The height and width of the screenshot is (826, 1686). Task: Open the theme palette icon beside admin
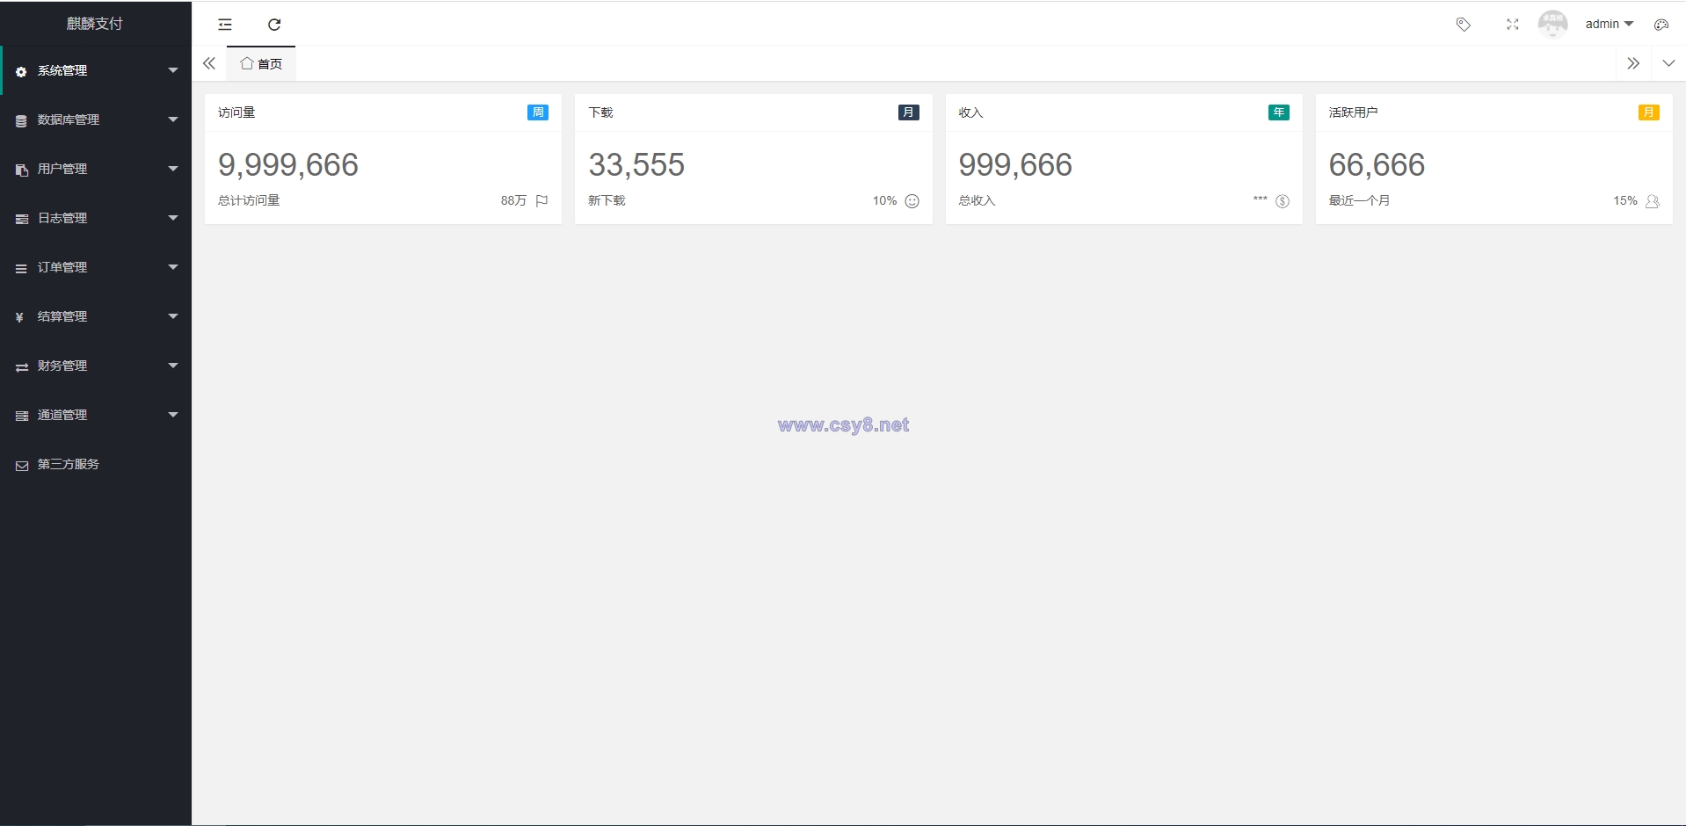(1661, 25)
